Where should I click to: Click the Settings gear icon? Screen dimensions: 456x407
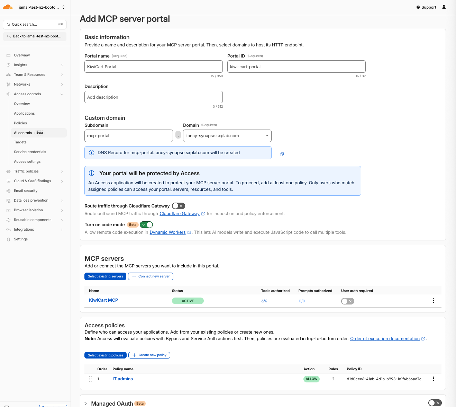9,239
